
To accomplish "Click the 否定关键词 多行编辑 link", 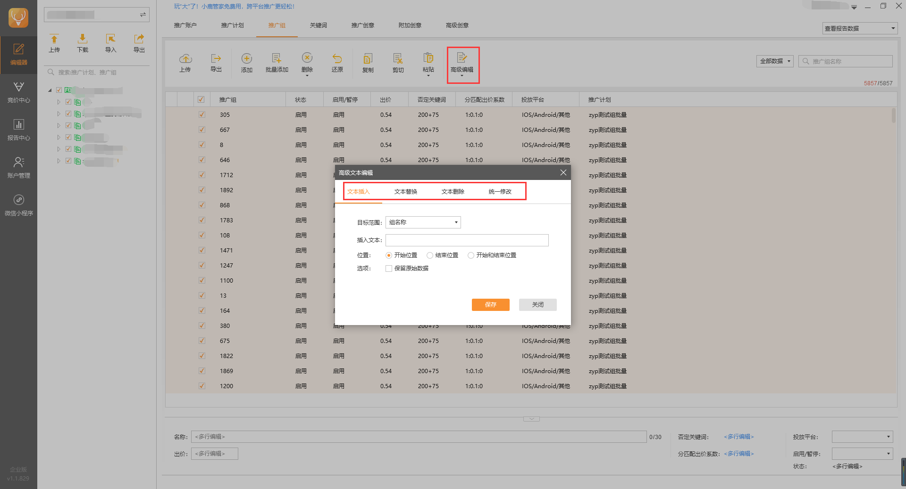I will (739, 437).
